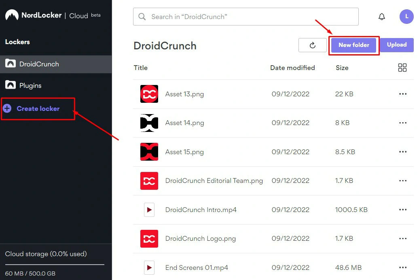This screenshot has width=419, height=280.
Task: Switch to grid view layout
Action: [x=402, y=68]
